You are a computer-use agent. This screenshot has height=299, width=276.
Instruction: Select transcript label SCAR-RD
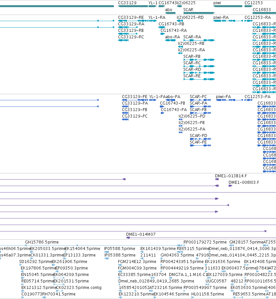tap(192, 69)
